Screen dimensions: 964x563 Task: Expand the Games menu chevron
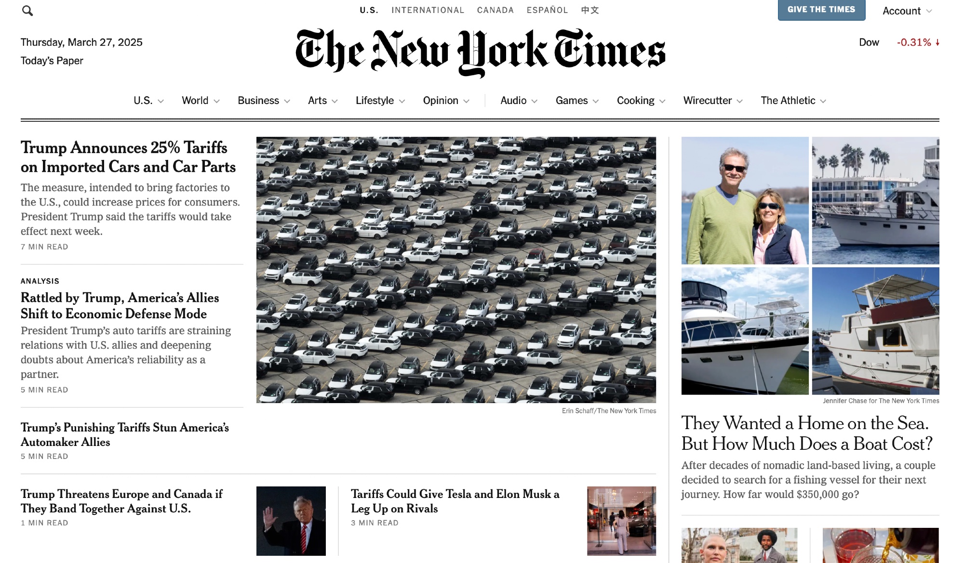click(x=596, y=101)
